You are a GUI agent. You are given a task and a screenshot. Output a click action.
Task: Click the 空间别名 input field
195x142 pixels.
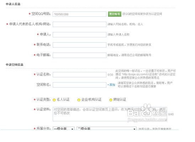coord(79,85)
